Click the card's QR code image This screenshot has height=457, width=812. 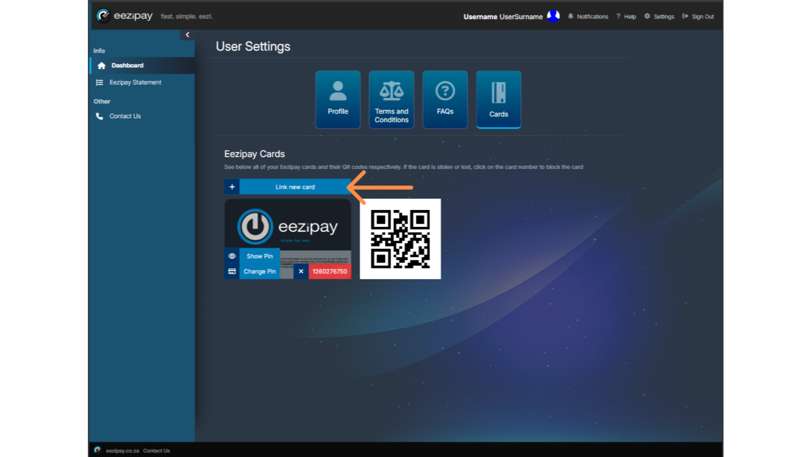tap(400, 239)
